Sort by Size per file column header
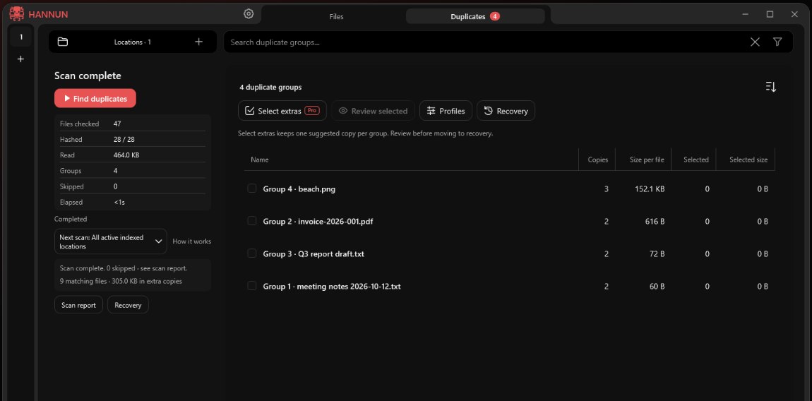Image resolution: width=812 pixels, height=401 pixels. pos(647,160)
